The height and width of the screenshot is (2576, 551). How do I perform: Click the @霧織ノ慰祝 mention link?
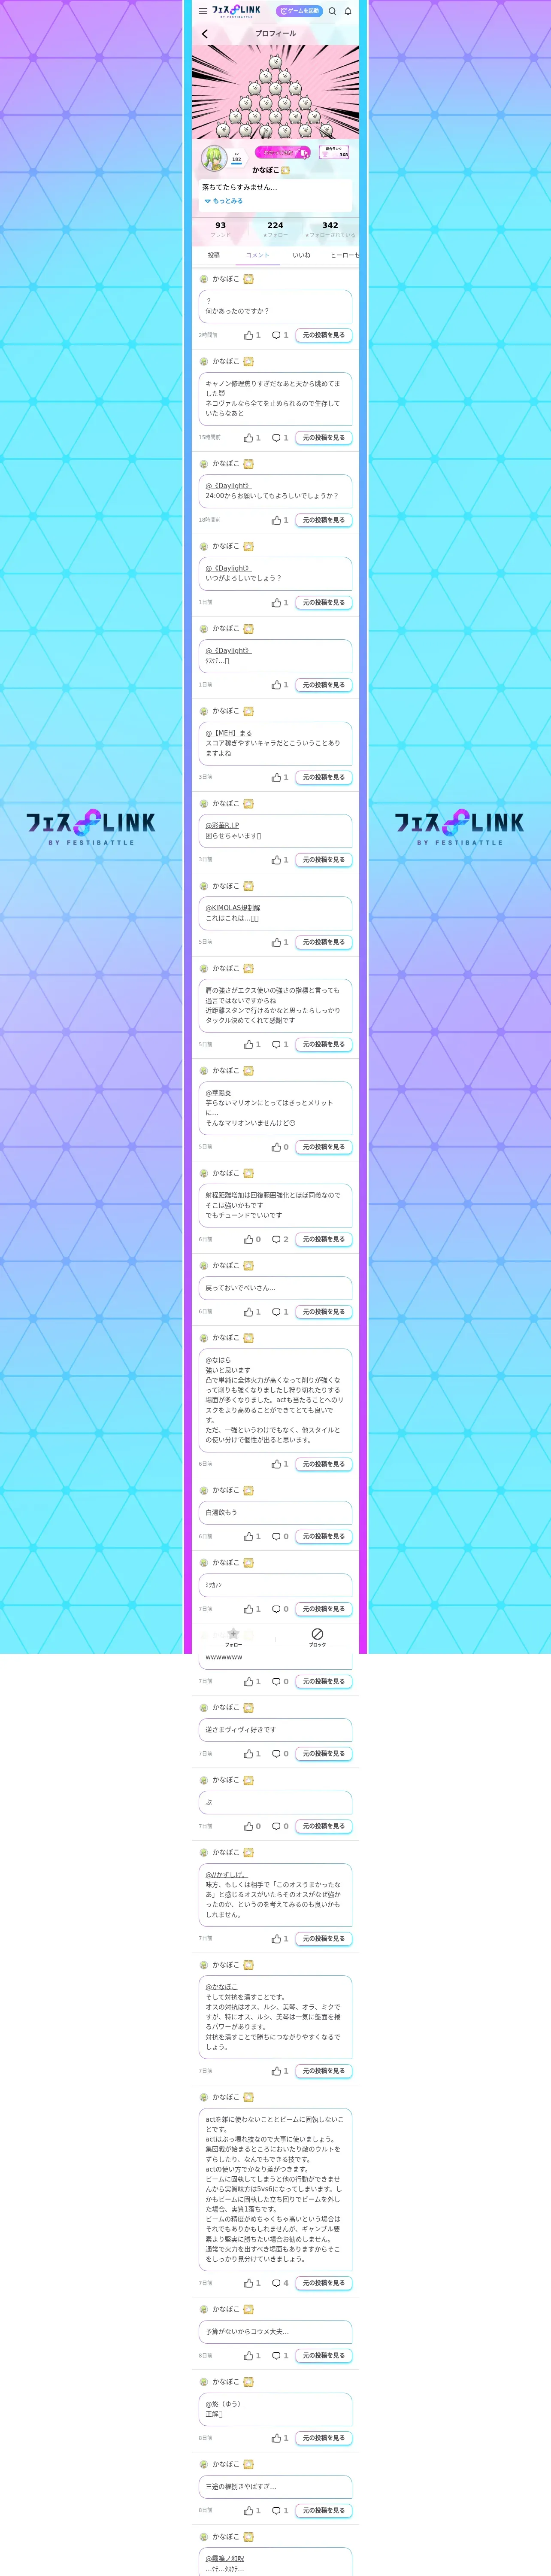[x=225, y=2559]
